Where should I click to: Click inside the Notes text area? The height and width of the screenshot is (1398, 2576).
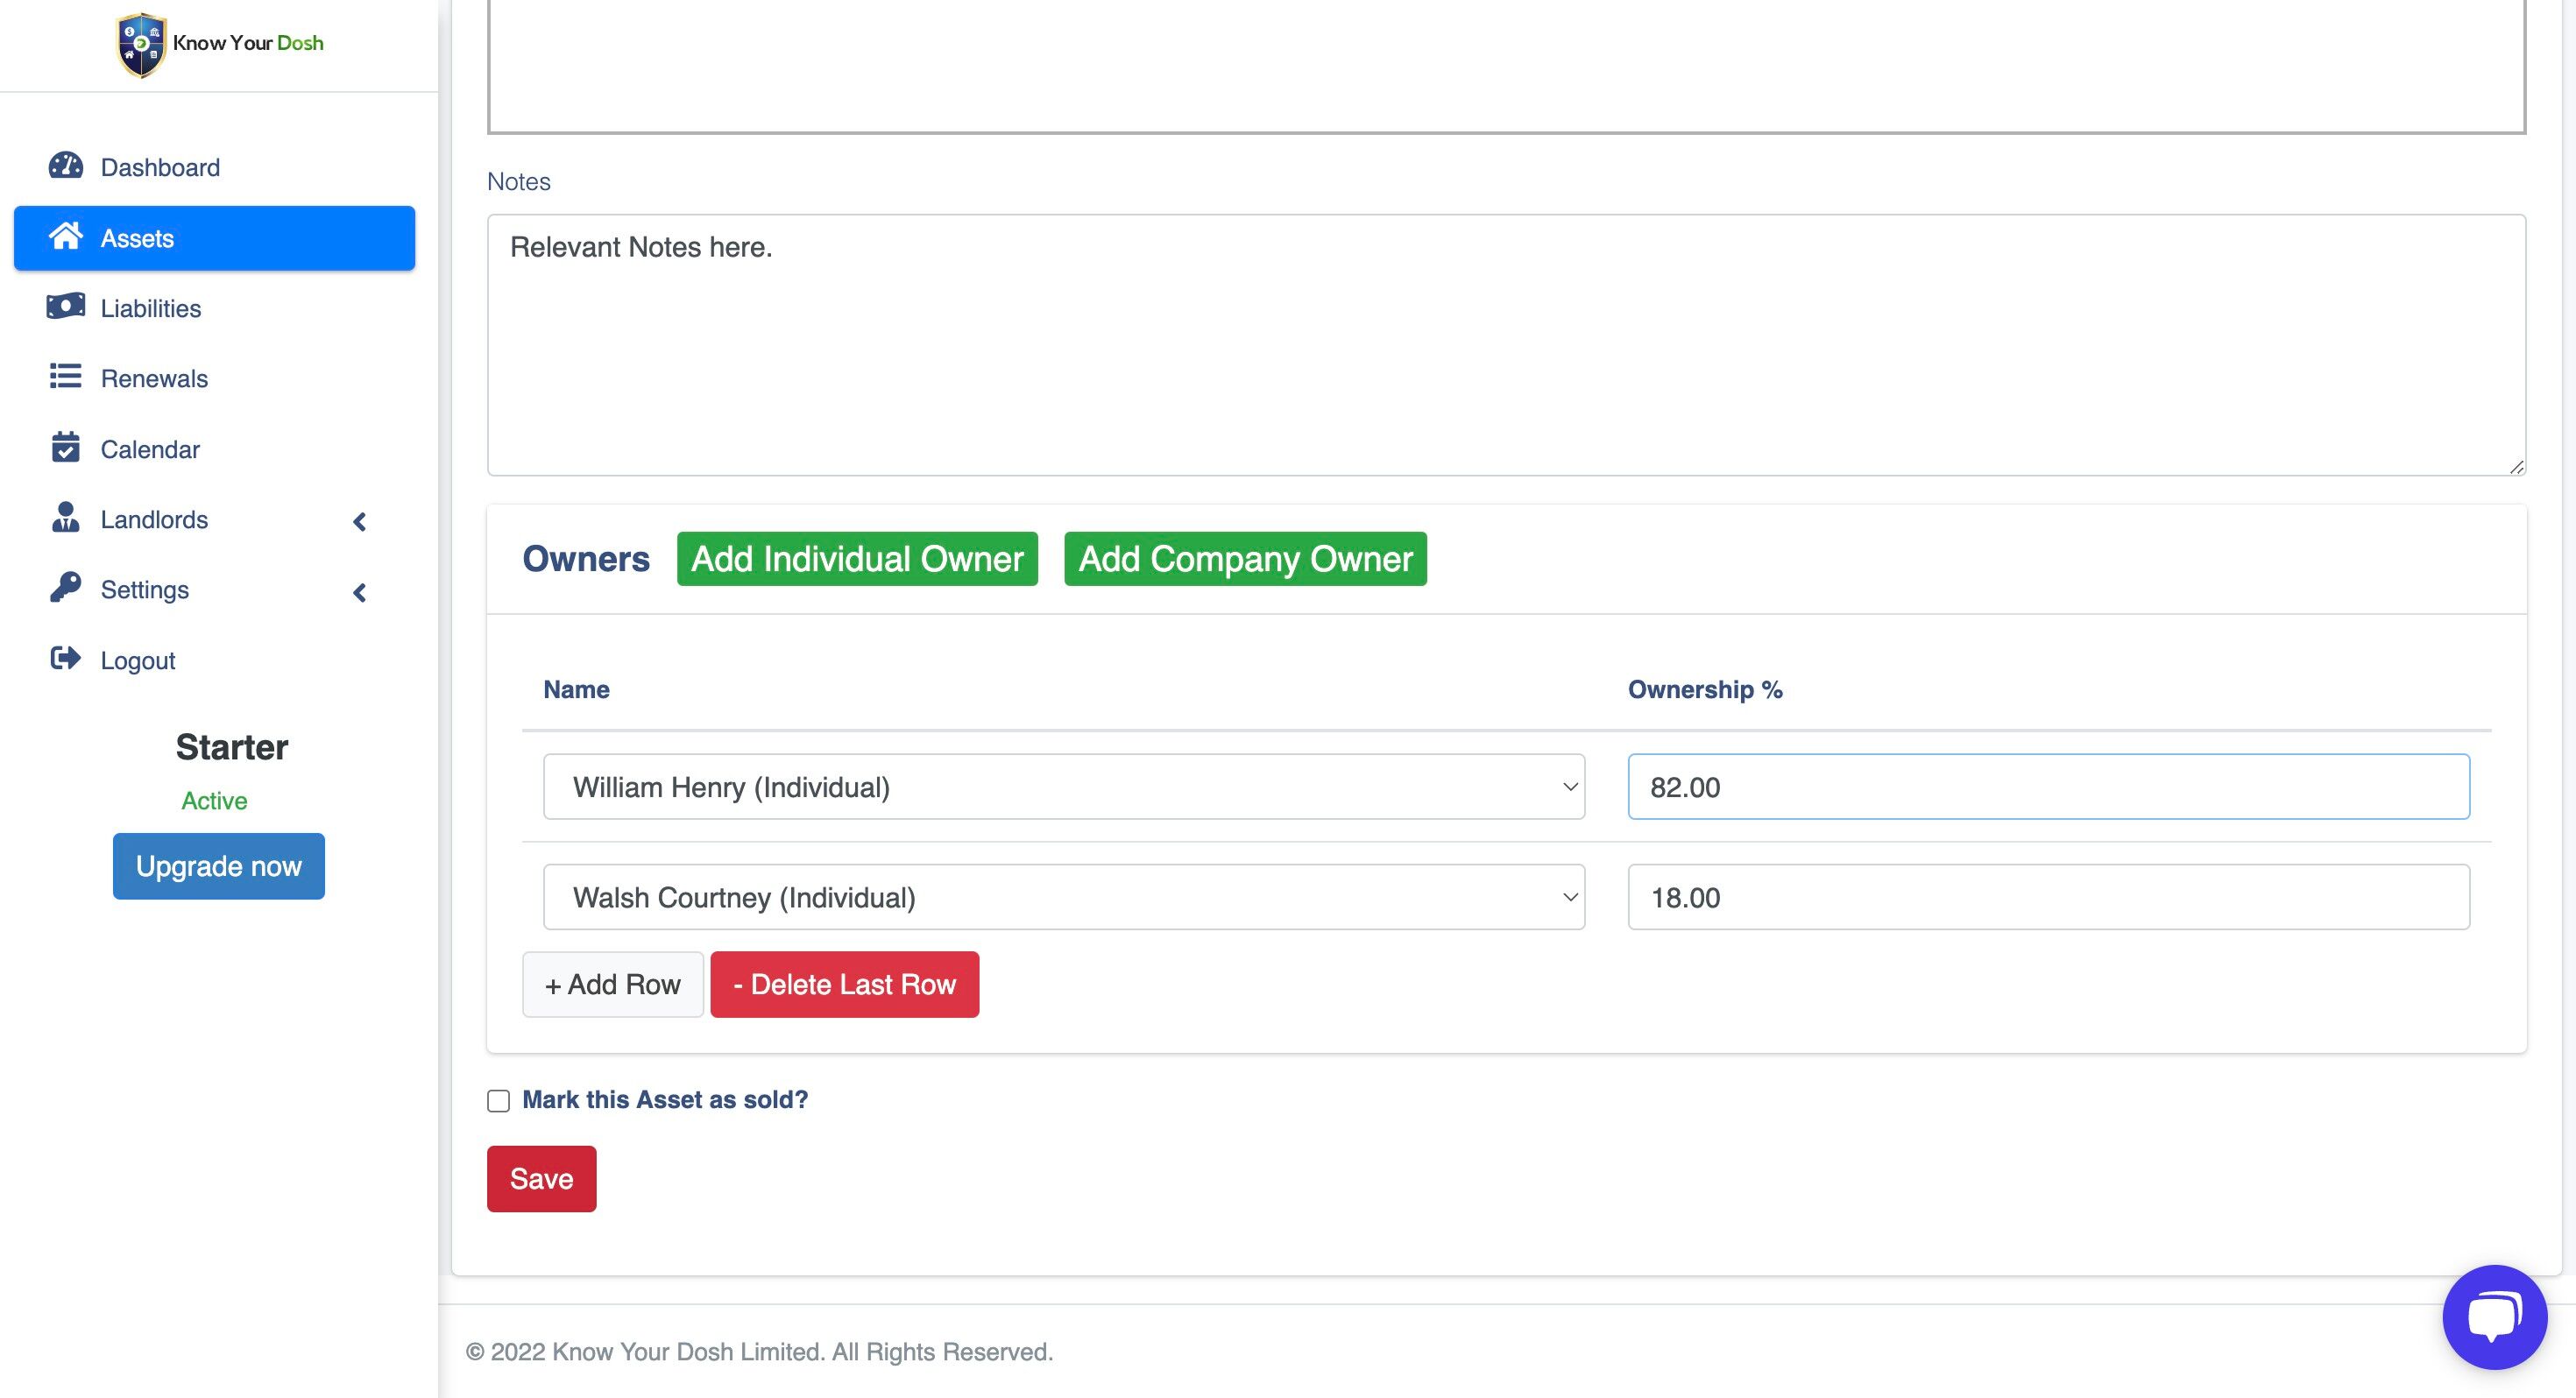[1505, 345]
